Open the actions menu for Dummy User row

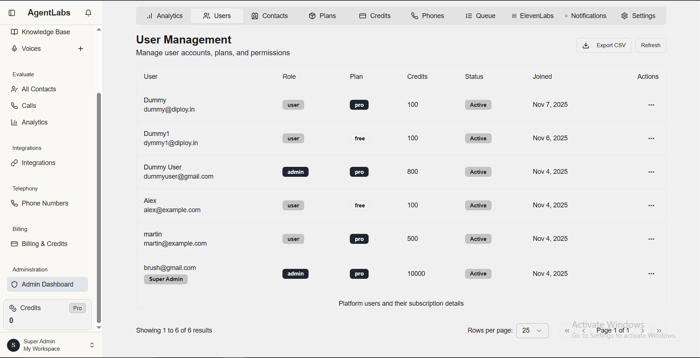pyautogui.click(x=651, y=172)
